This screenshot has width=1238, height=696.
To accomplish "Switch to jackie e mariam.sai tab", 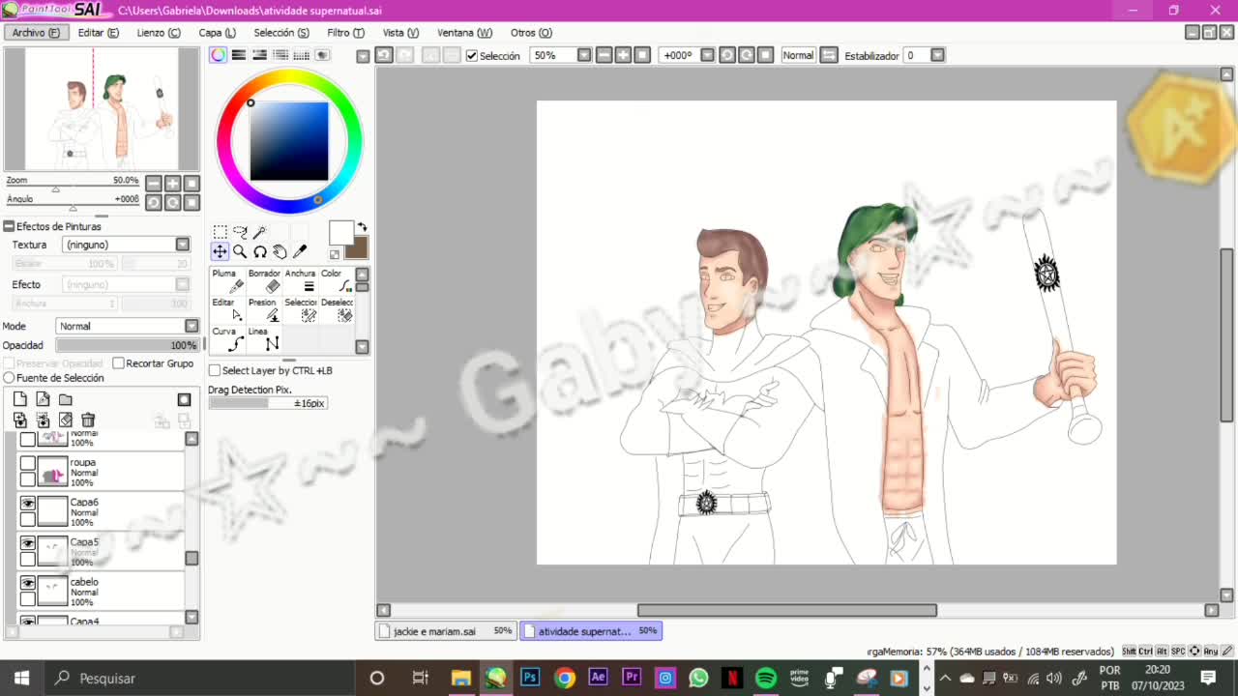I will tap(446, 631).
